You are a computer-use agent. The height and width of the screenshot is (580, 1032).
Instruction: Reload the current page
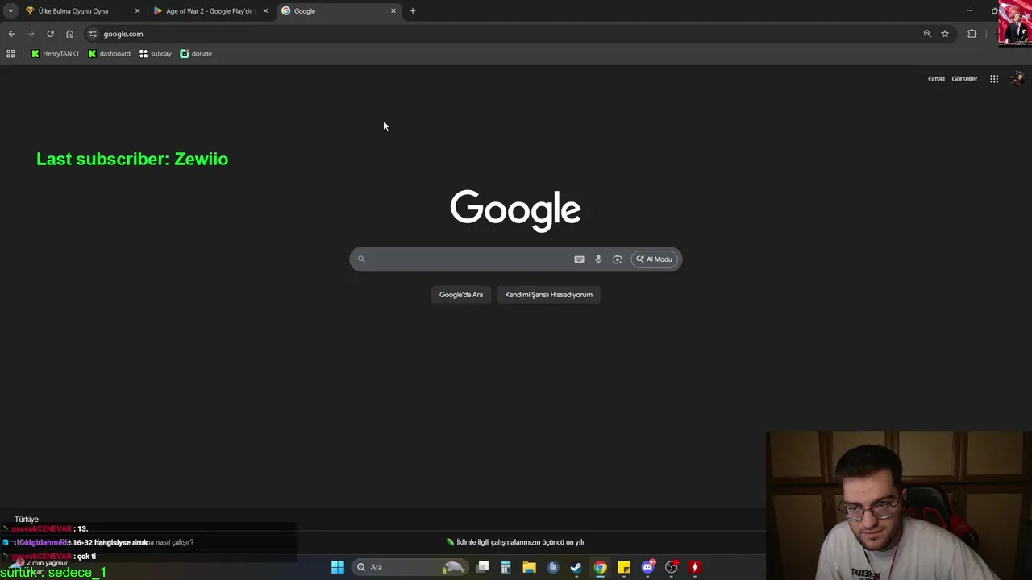(x=50, y=34)
